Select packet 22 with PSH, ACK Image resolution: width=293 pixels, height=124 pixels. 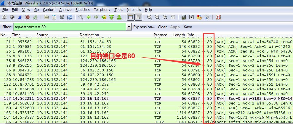pos(146,47)
